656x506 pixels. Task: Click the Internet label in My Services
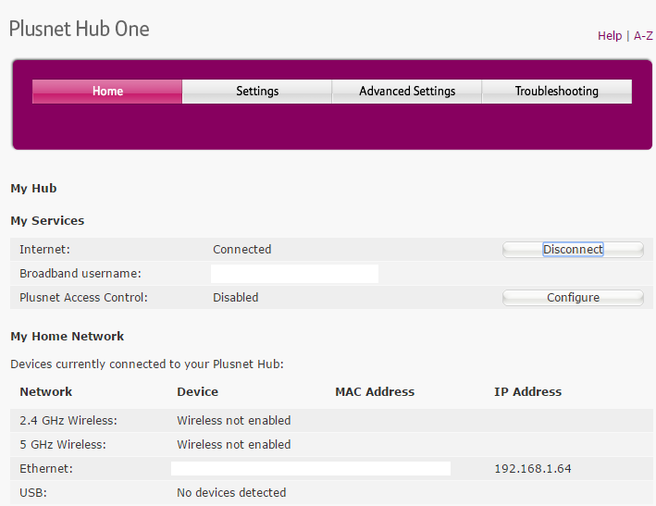click(44, 250)
